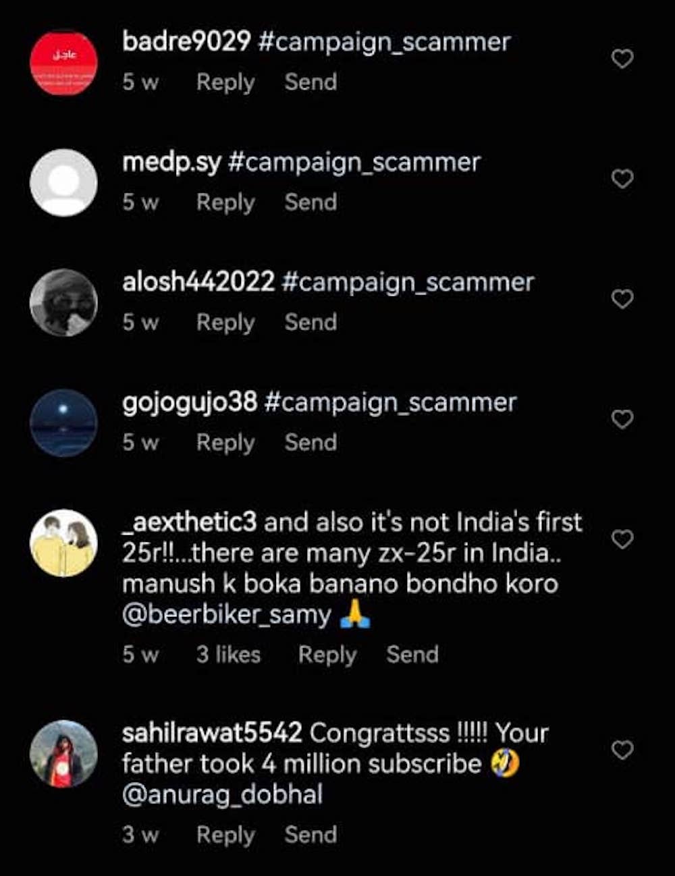Open the @anurag_dobhal mention

(222, 794)
